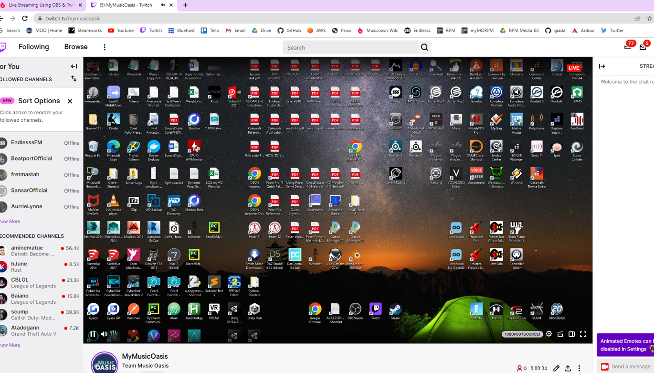
Task: Go to the Following page
Action: [34, 47]
